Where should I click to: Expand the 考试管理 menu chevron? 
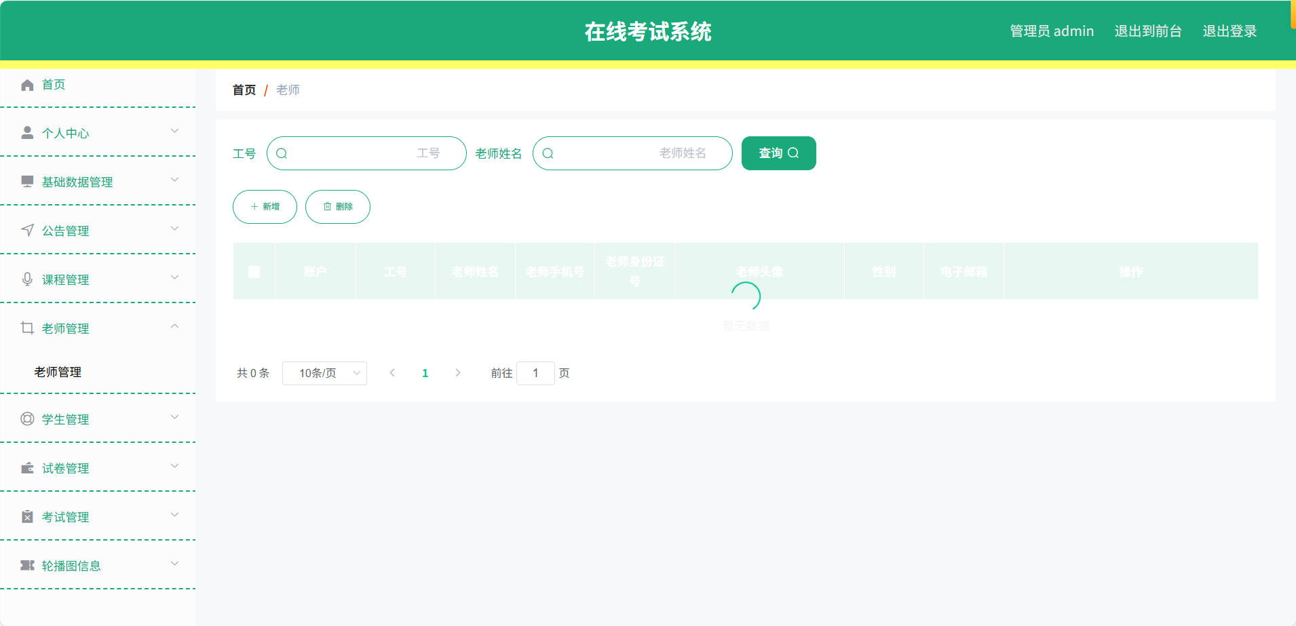(x=174, y=515)
